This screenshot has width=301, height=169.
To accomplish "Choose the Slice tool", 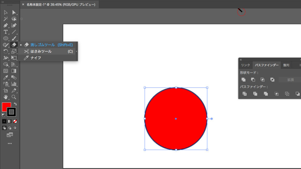I will [x=14, y=90].
